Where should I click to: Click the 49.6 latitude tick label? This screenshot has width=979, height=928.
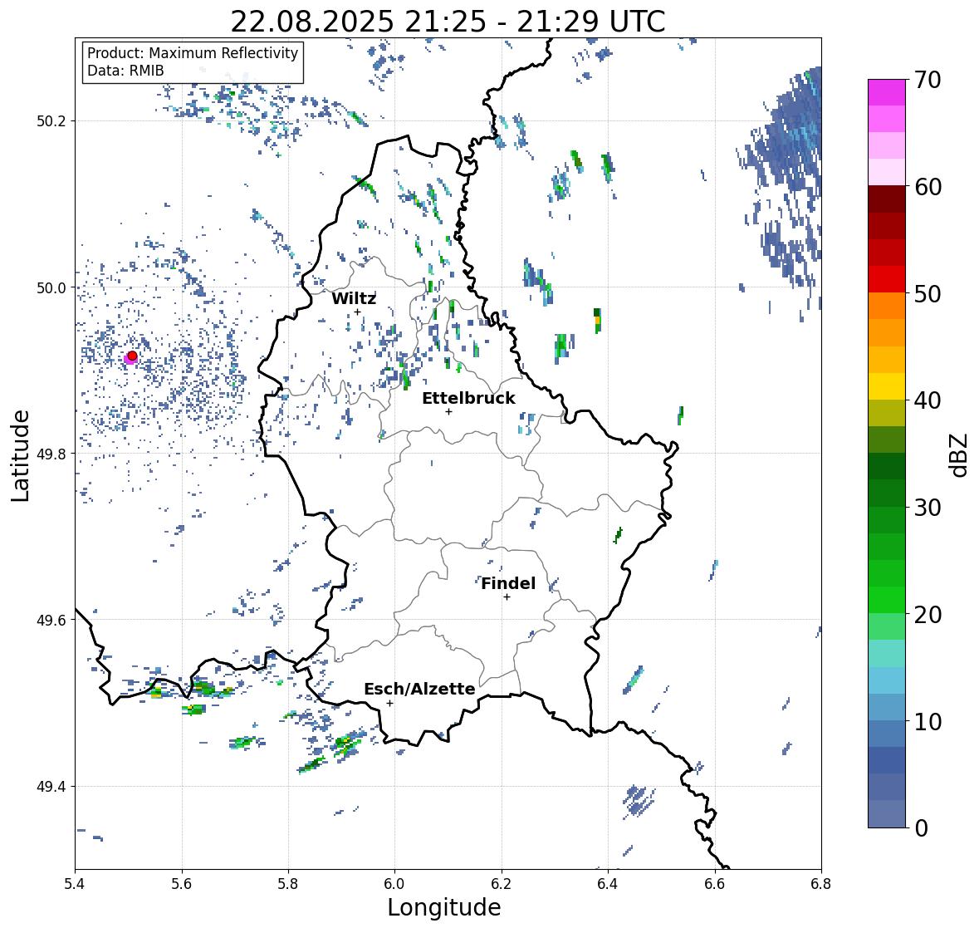pos(51,620)
